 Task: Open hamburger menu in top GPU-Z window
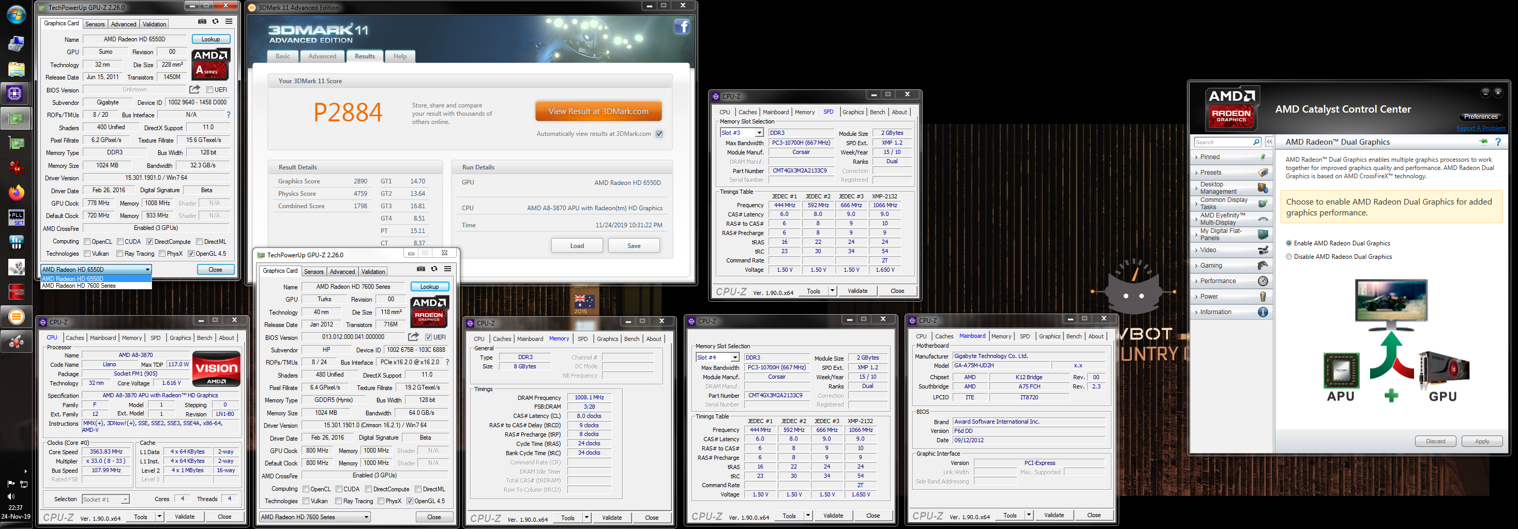[x=229, y=22]
